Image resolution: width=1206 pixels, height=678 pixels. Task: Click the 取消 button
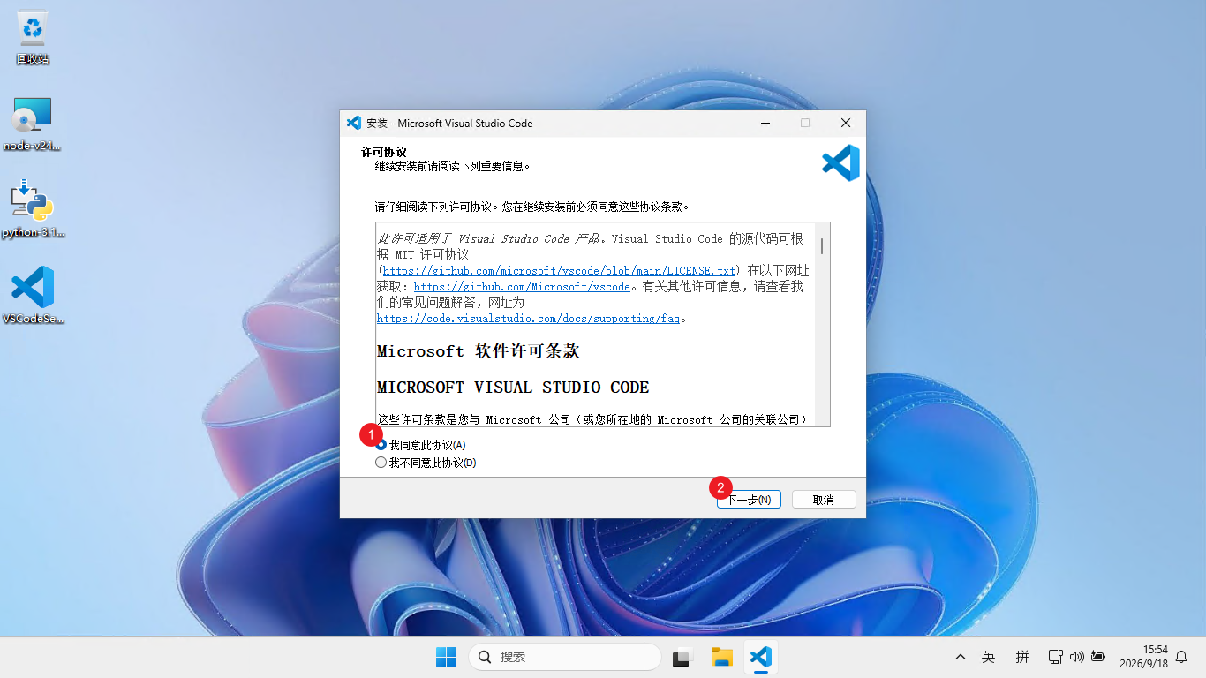[824, 500]
